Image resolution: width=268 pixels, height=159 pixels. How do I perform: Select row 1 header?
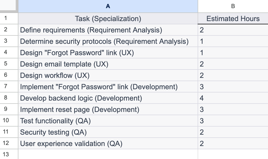coord(9,19)
